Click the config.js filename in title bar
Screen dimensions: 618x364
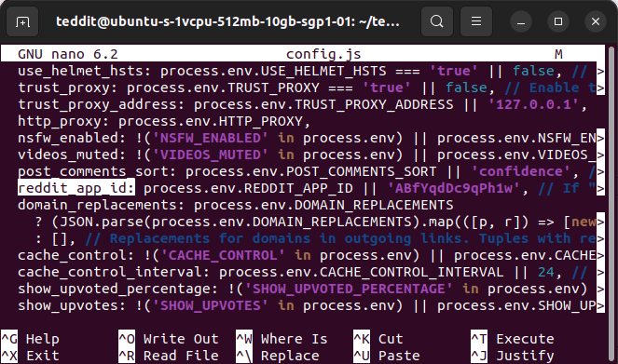pyautogui.click(x=323, y=54)
